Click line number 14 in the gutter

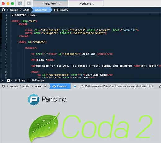[6, 54]
